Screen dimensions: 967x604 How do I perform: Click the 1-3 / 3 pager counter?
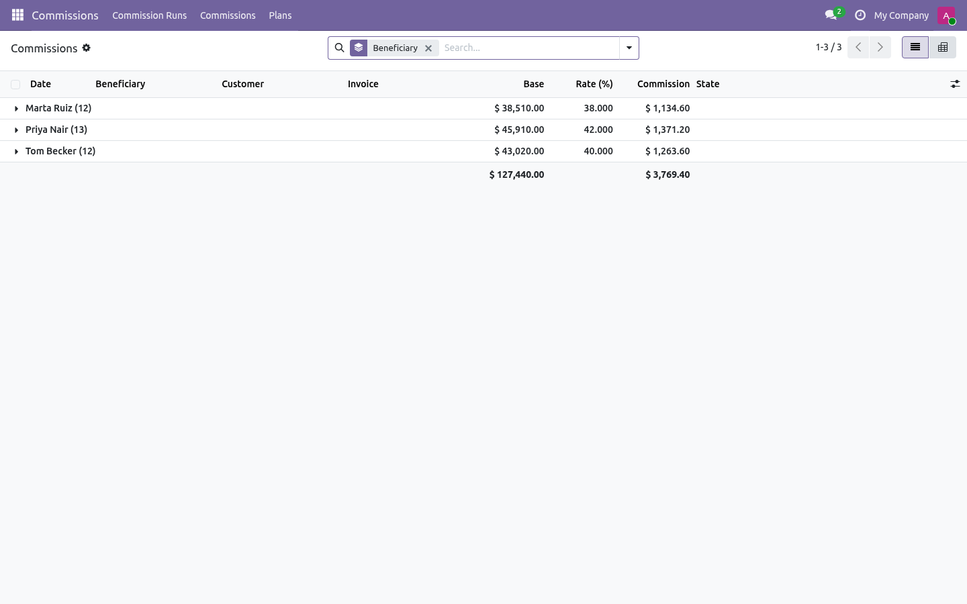coord(829,47)
